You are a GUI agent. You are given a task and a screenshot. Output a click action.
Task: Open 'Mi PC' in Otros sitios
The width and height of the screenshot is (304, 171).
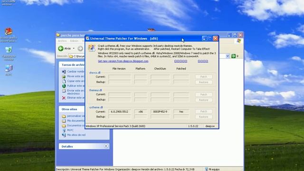[x=70, y=130]
